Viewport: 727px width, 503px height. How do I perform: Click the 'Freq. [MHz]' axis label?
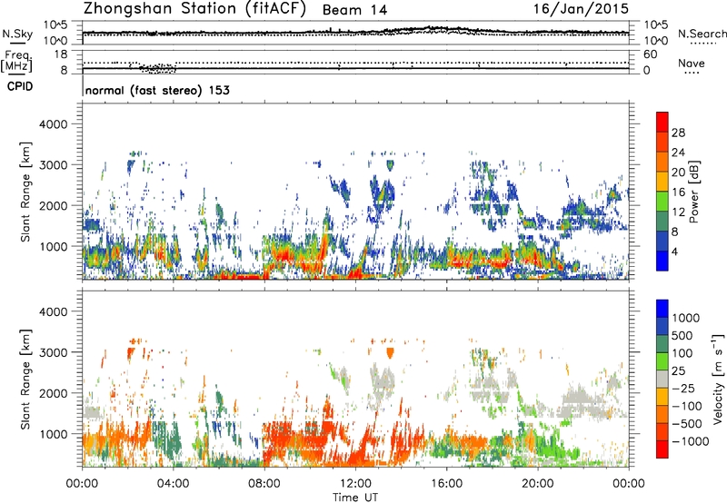point(16,61)
